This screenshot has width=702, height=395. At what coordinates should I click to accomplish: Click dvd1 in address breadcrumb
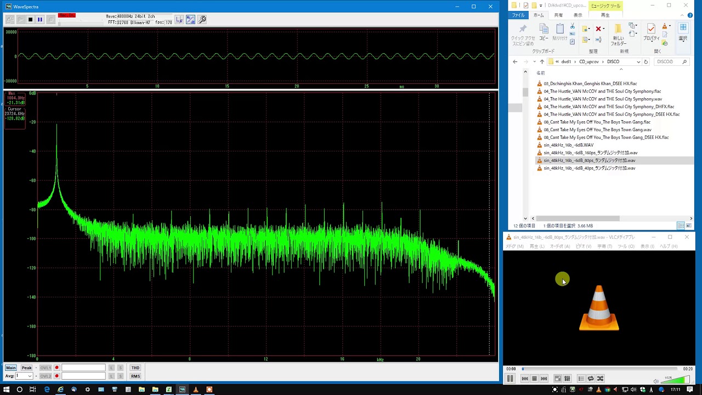click(566, 61)
